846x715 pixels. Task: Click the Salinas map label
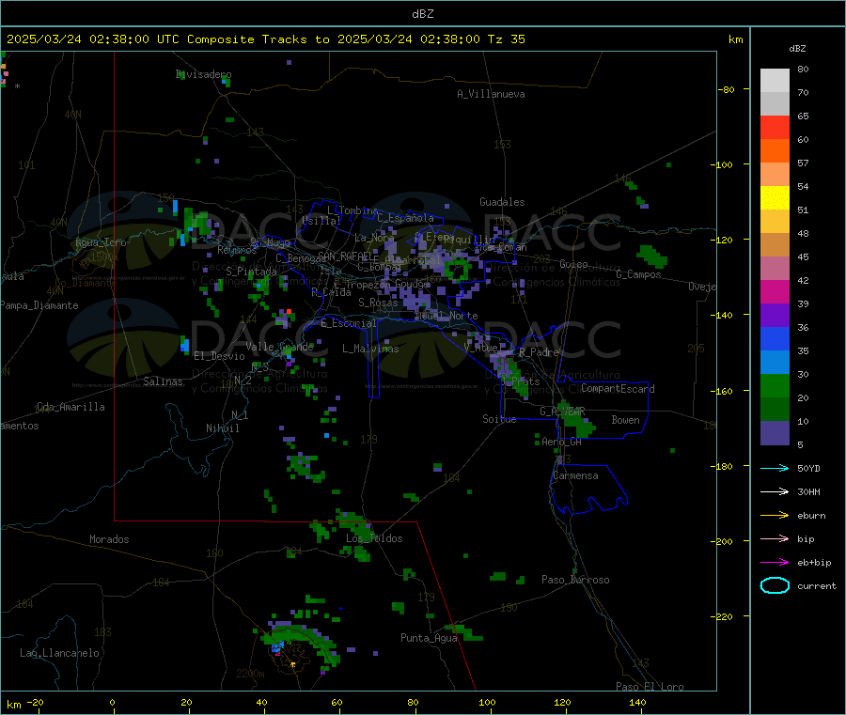163,381
